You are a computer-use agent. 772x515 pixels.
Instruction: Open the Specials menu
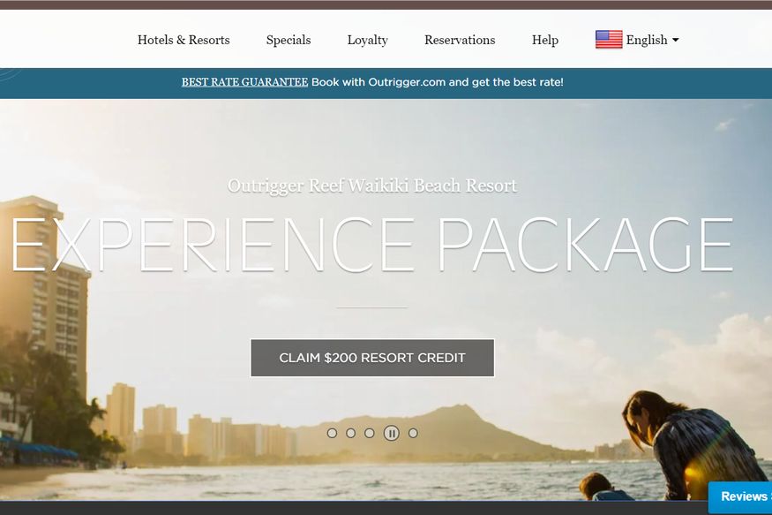click(x=289, y=40)
